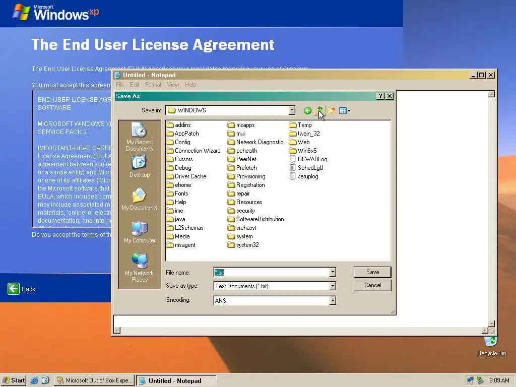Select the L2Schemas folder
This screenshot has height=387, width=516.
pyautogui.click(x=185, y=228)
